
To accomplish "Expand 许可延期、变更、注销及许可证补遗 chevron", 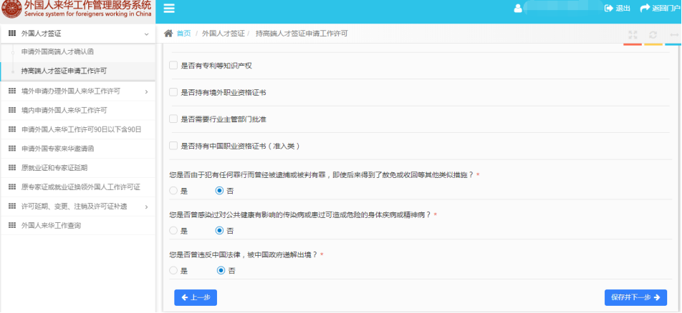I will coord(146,207).
